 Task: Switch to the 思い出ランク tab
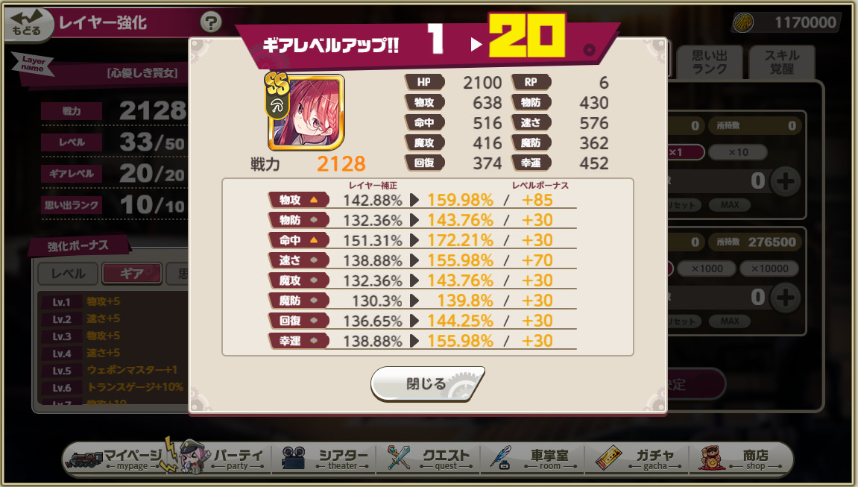[x=709, y=62]
